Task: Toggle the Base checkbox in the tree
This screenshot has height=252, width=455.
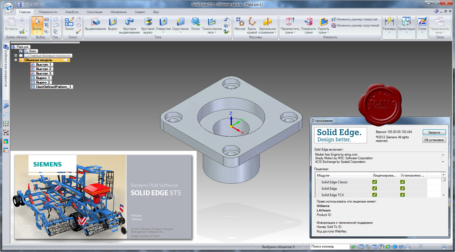Action: point(21,51)
